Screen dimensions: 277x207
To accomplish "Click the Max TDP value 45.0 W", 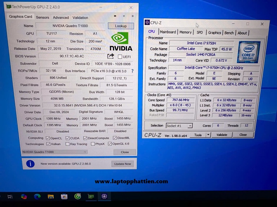I will [227, 49].
